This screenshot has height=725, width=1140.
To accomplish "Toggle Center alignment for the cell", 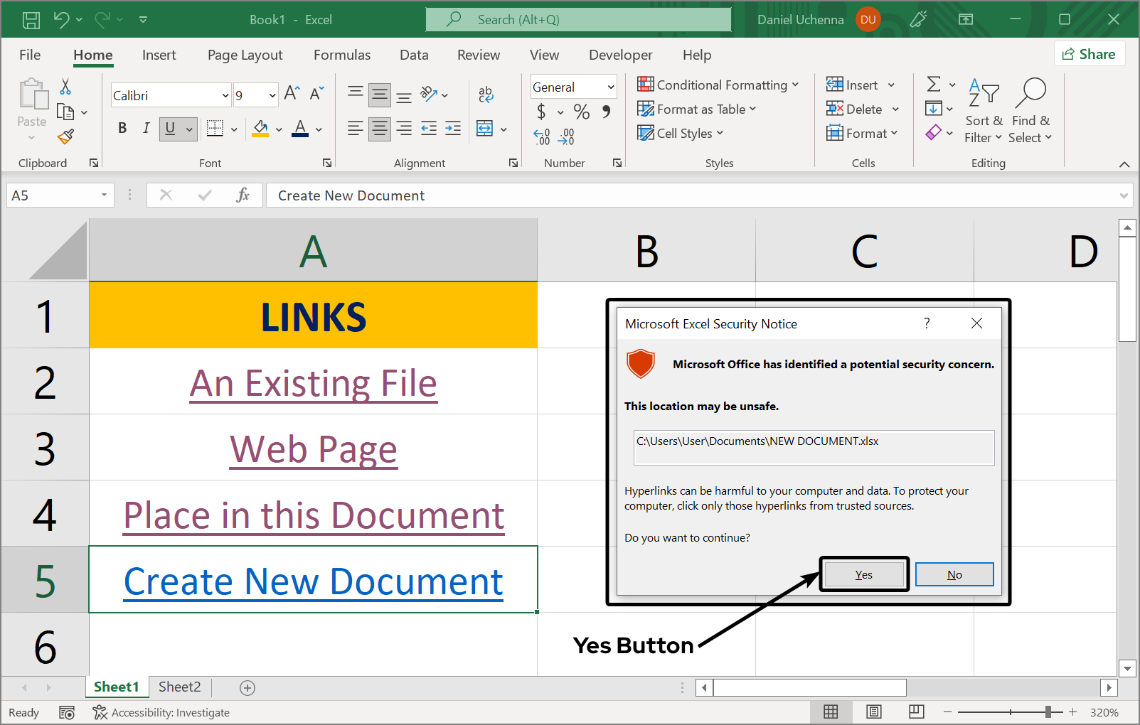I will 379,129.
